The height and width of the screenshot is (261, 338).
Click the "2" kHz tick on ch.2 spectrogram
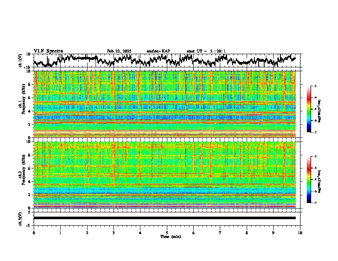[x=30, y=195]
